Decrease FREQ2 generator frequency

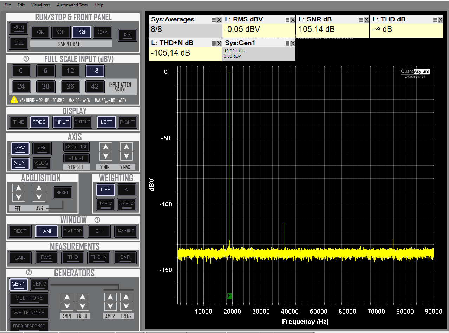[126, 306]
